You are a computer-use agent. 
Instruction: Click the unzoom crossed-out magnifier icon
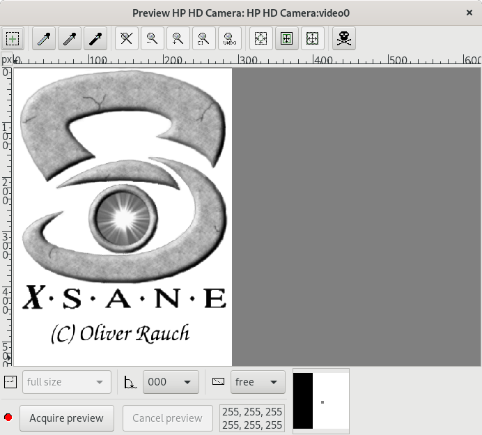127,39
